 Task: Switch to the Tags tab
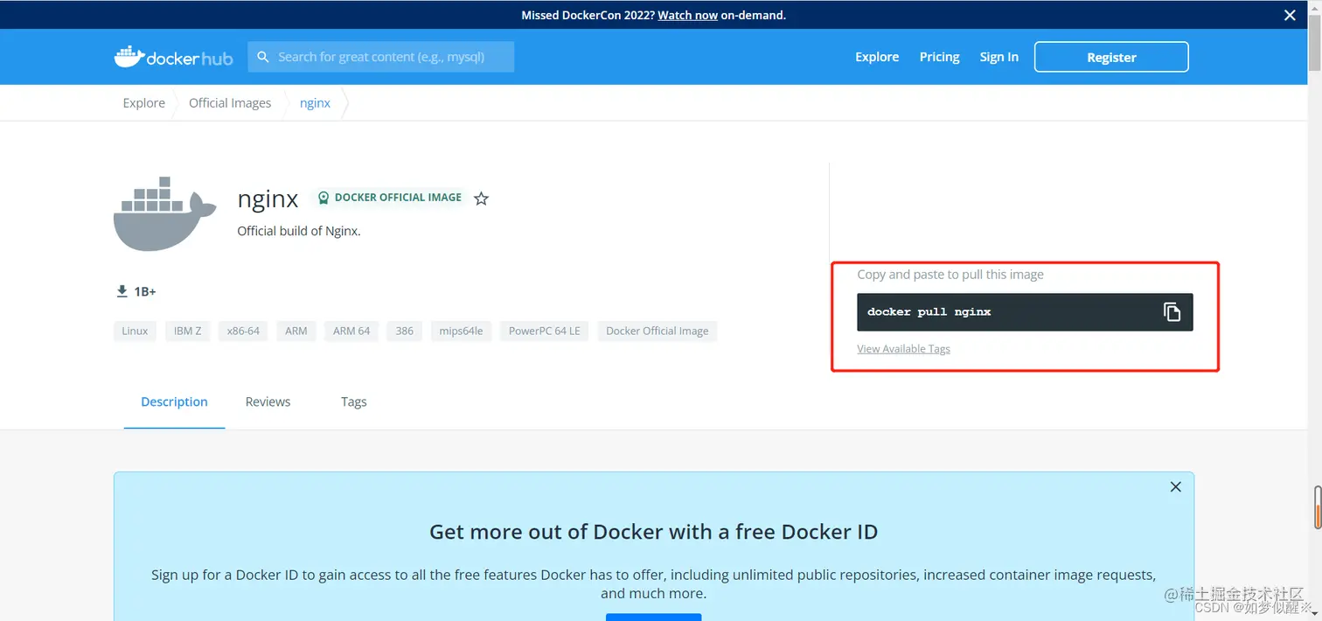coord(353,401)
